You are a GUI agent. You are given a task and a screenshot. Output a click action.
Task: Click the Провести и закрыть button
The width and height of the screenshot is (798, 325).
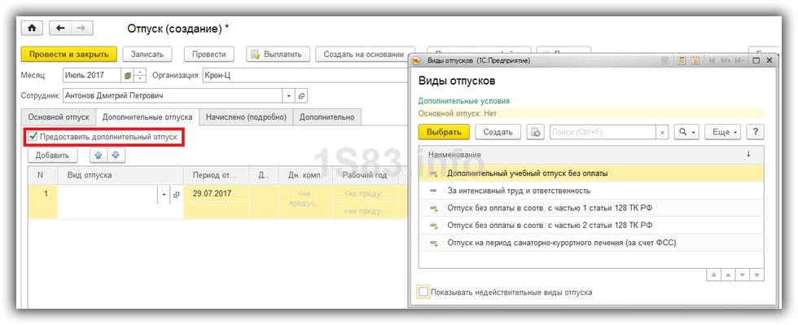click(69, 55)
